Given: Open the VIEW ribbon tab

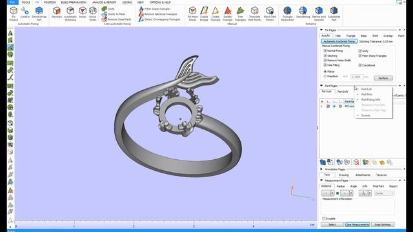Looking at the screenshot, I should 141,3.
